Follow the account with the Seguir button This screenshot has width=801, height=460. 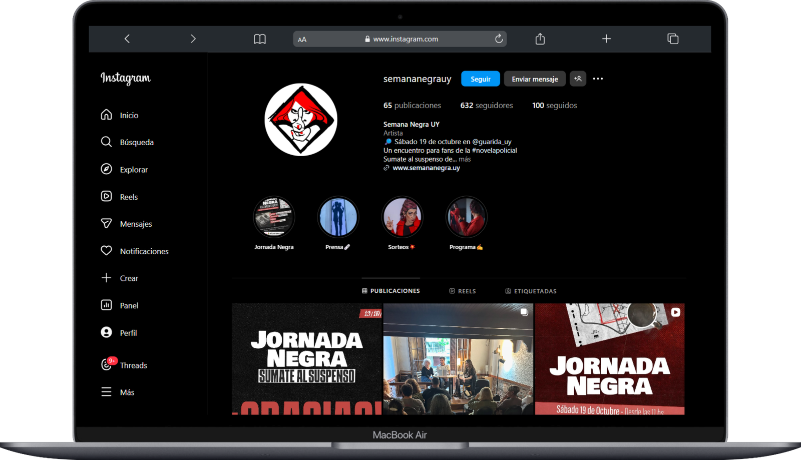[x=481, y=79]
